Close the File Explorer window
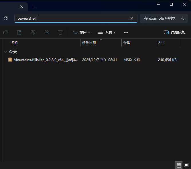191x169 pixels. pos(184,4)
